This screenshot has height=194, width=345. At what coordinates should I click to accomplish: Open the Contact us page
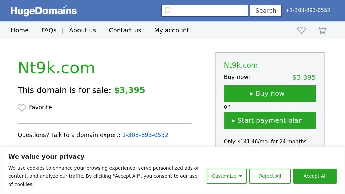pyautogui.click(x=125, y=30)
